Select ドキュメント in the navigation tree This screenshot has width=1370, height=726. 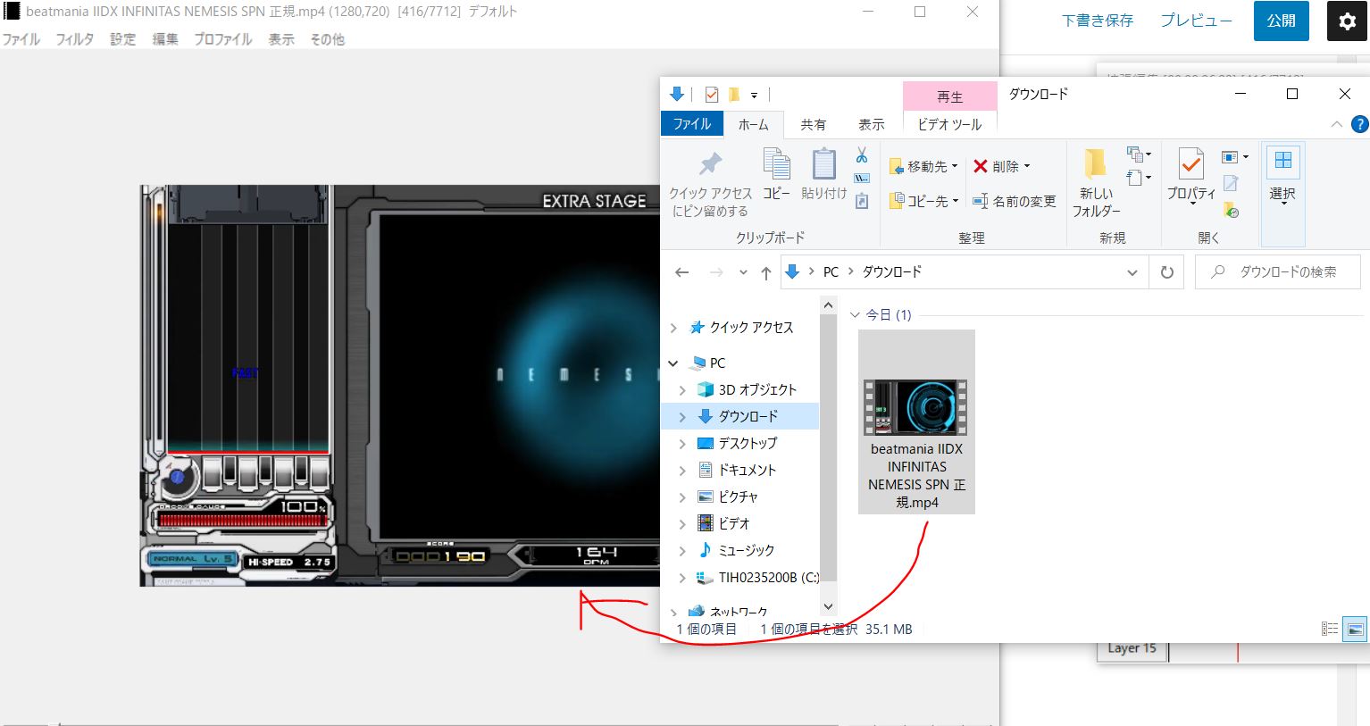tap(748, 470)
